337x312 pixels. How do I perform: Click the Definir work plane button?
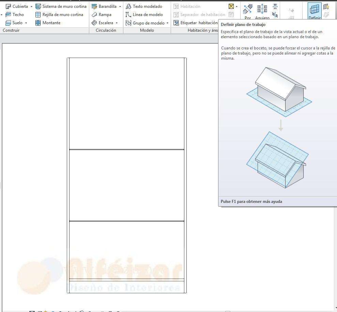click(315, 12)
